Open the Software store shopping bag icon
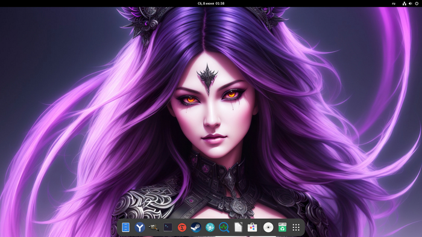 [x=252, y=227]
